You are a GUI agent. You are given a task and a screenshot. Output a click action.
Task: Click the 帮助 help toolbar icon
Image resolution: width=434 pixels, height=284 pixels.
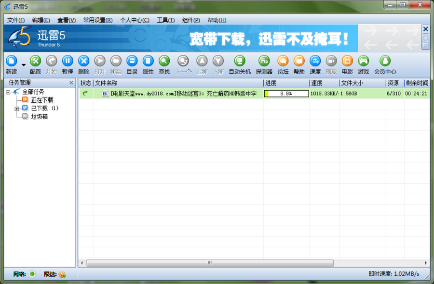(x=299, y=61)
